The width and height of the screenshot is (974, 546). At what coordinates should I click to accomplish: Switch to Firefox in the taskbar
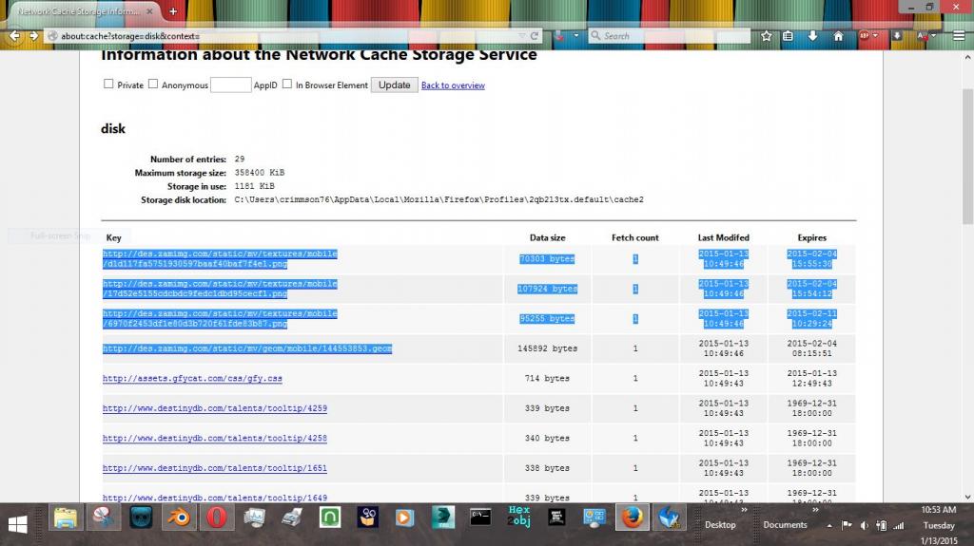(x=633, y=518)
